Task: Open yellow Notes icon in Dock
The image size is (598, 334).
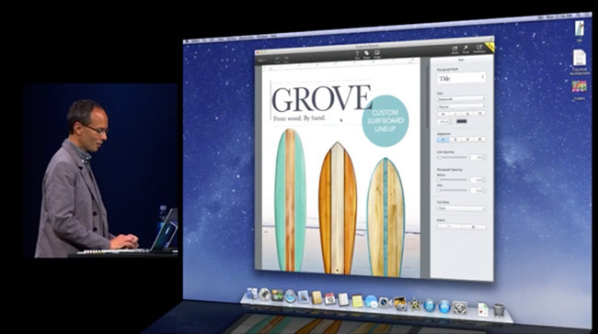Action: (357, 301)
